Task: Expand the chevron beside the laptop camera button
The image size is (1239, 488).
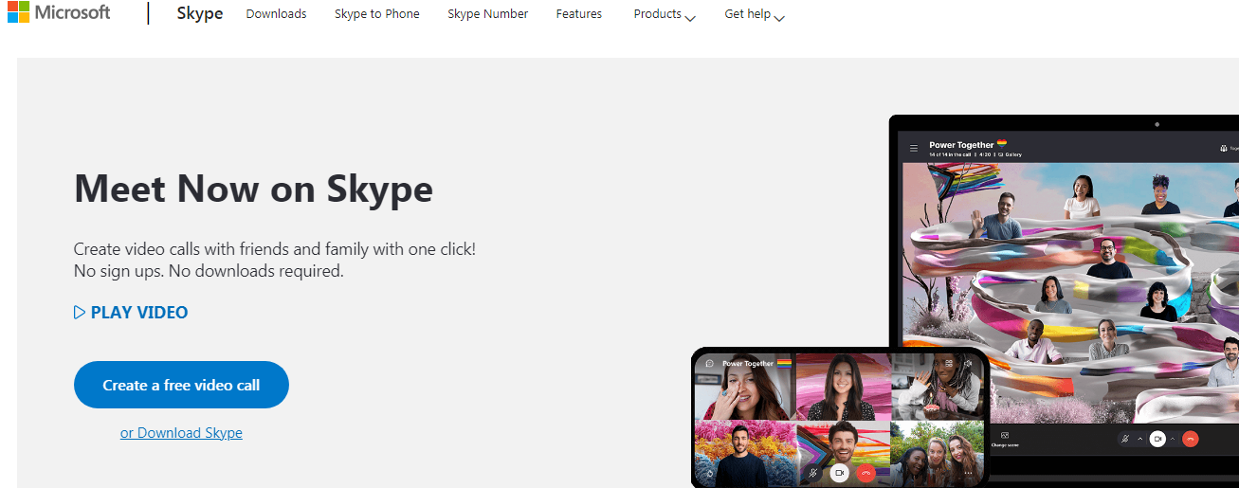Action: coord(1173,439)
